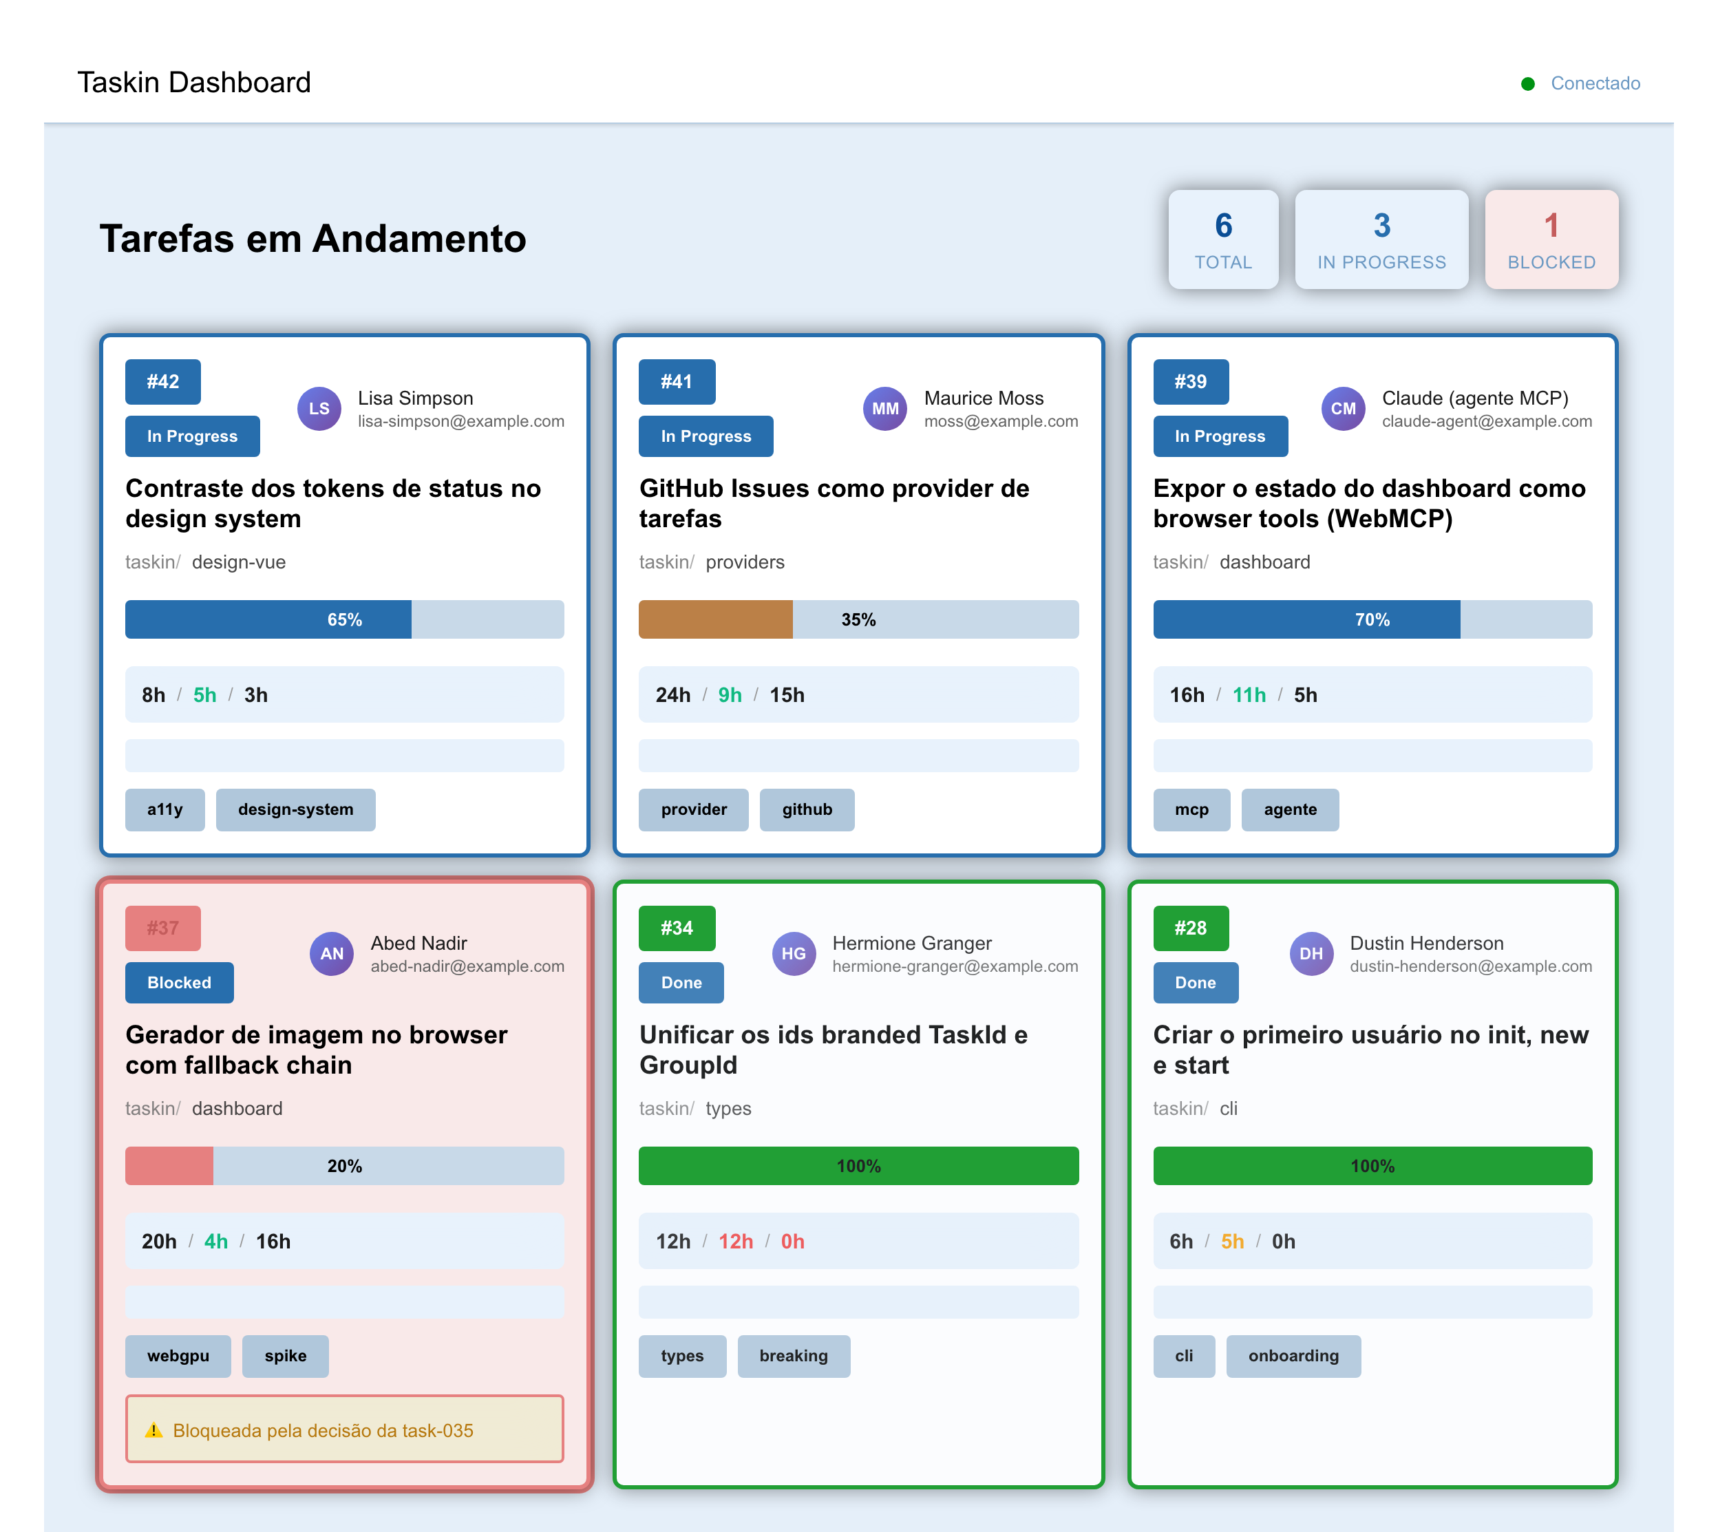
Task: Click 'claude-agent@example.com' email
Action: 1487,422
